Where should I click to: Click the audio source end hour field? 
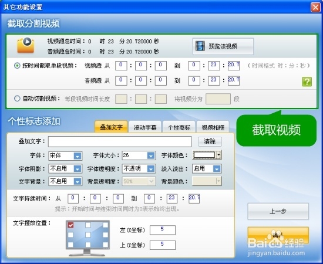pyautogui.click(x=194, y=81)
